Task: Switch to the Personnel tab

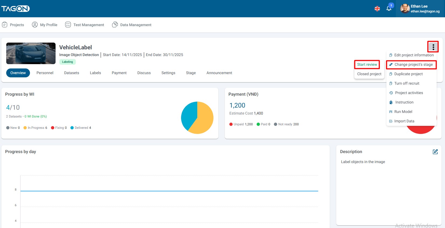Action: click(45, 73)
